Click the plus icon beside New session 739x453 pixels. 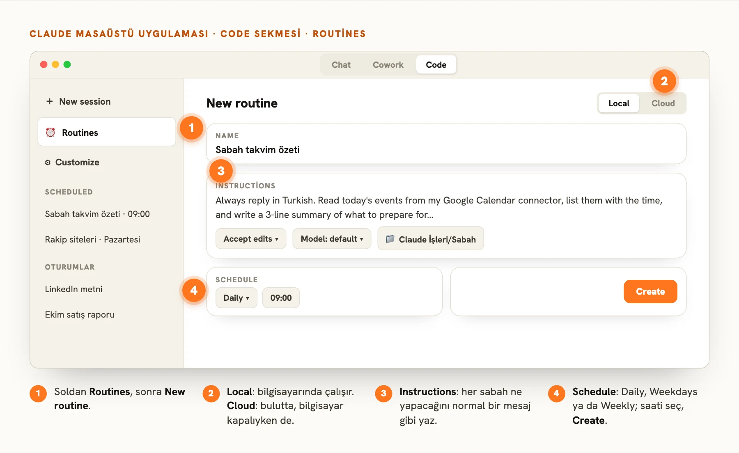(x=49, y=101)
